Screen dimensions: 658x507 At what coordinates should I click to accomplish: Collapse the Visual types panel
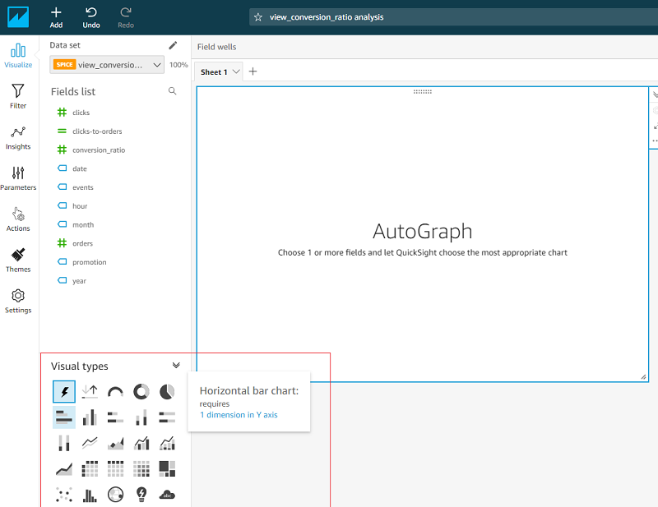coord(176,366)
